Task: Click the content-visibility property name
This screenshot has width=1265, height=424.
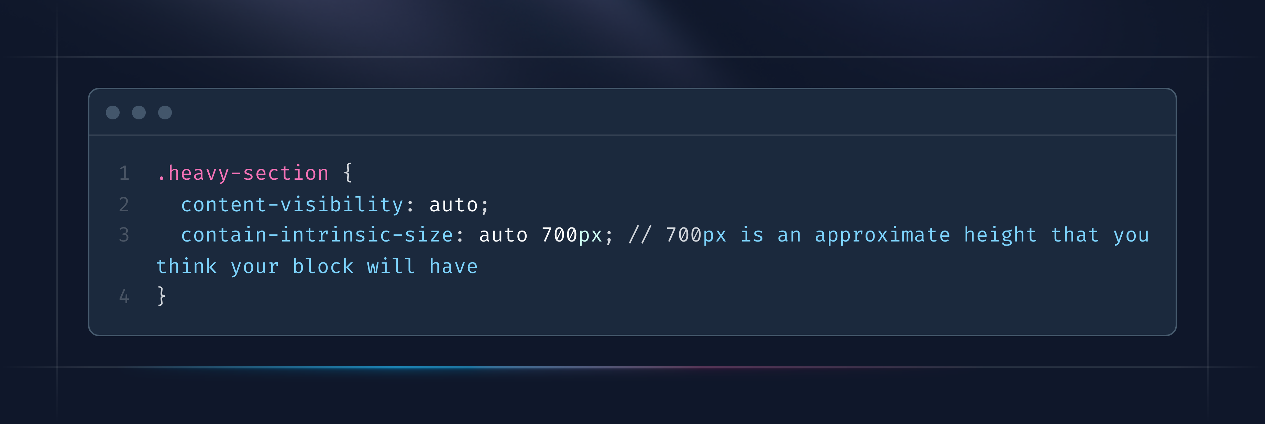Action: coord(292,204)
